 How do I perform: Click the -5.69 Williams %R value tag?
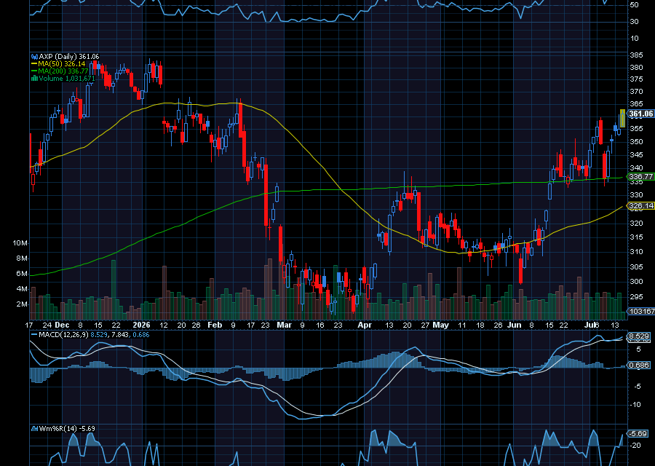pyautogui.click(x=638, y=433)
